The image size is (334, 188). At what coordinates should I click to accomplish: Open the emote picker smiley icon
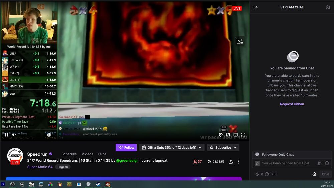click(x=327, y=163)
